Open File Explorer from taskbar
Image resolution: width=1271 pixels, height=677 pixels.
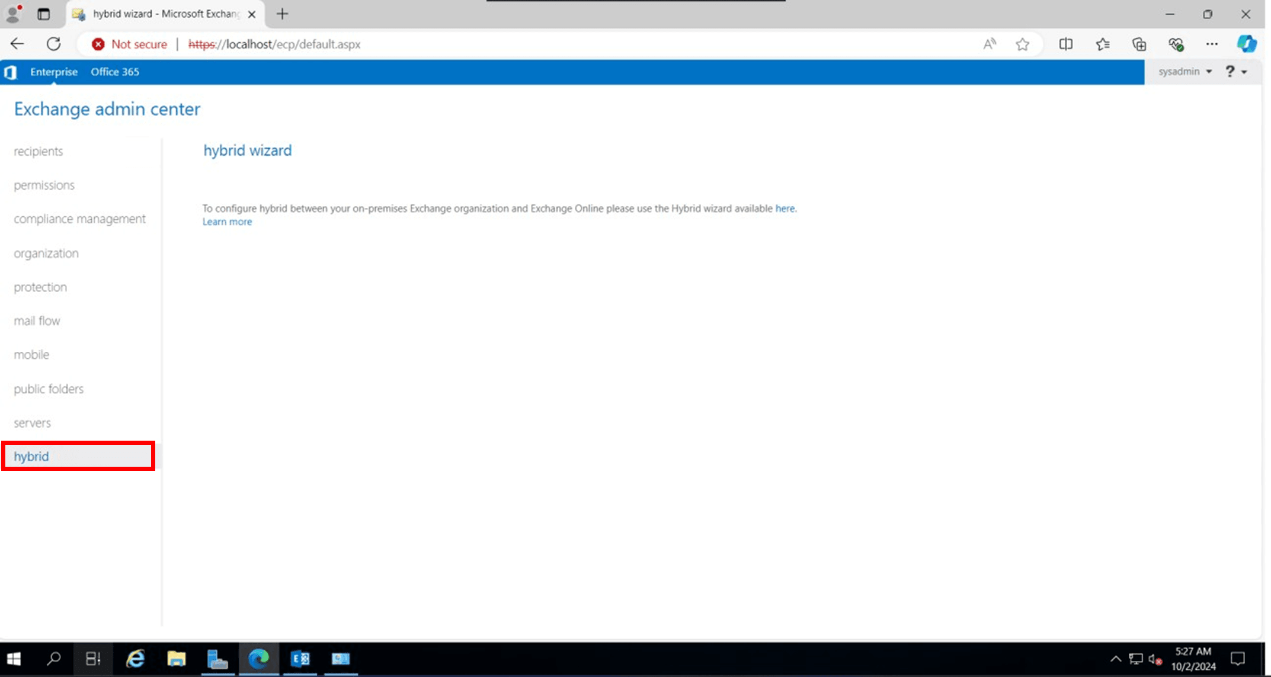pyautogui.click(x=176, y=659)
